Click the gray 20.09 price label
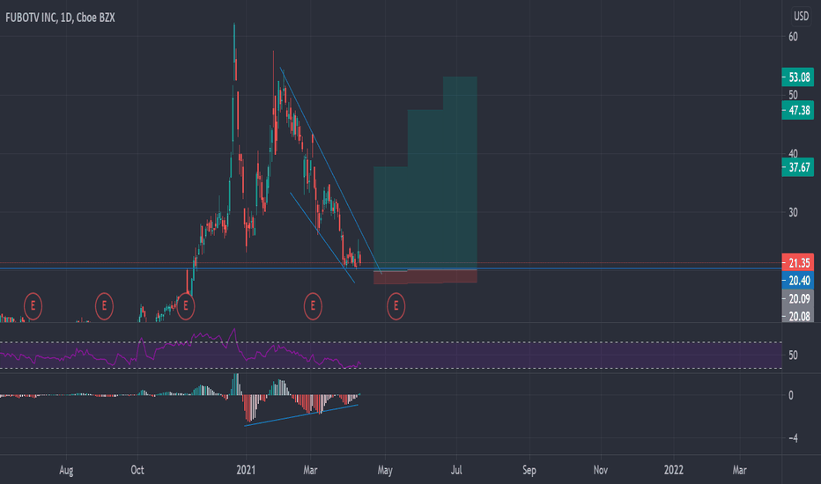The width and height of the screenshot is (821, 484). pyautogui.click(x=797, y=299)
